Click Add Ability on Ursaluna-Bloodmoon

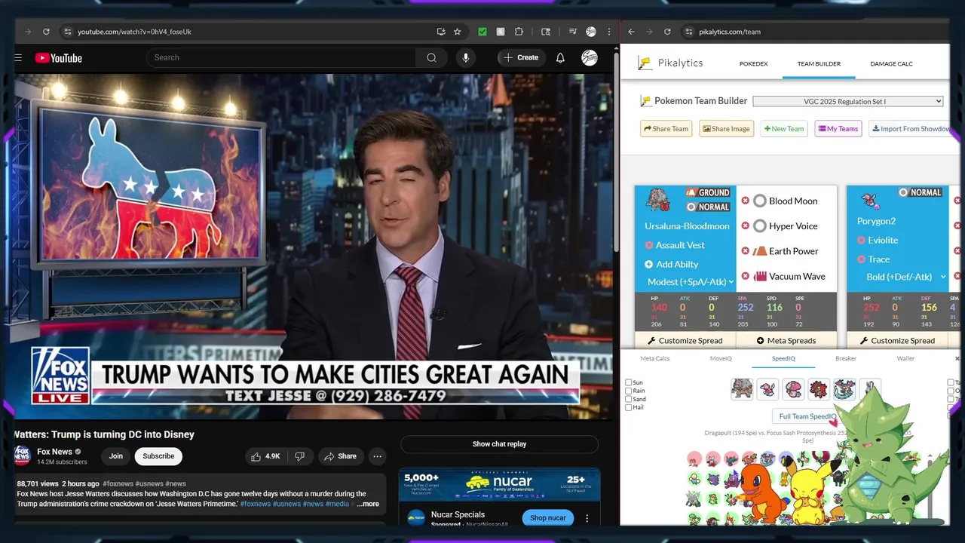[x=672, y=264]
